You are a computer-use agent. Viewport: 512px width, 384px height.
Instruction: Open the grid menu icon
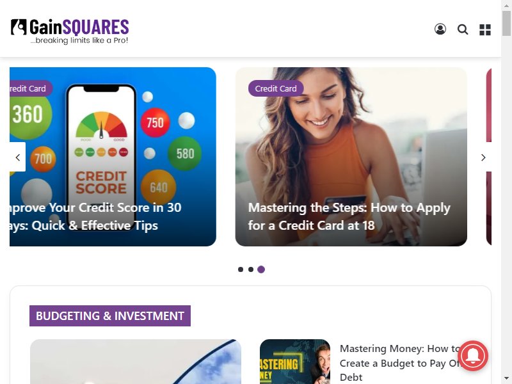(x=485, y=29)
